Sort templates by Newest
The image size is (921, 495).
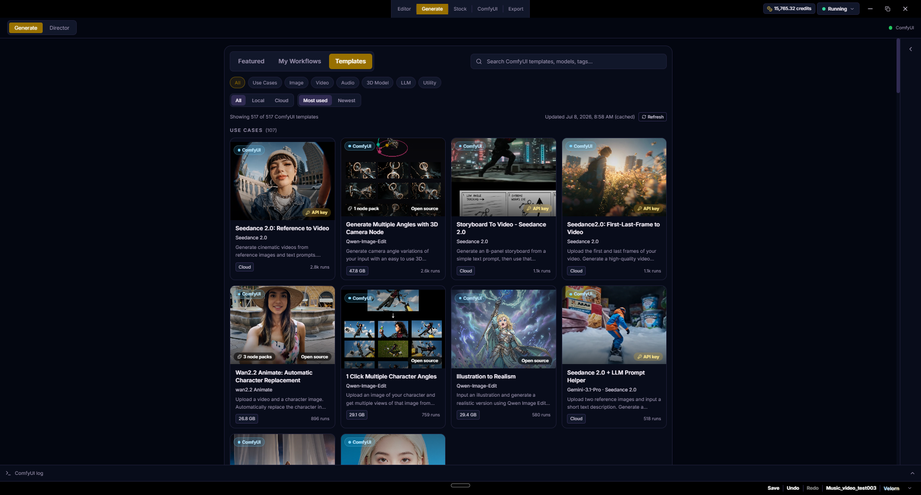346,101
